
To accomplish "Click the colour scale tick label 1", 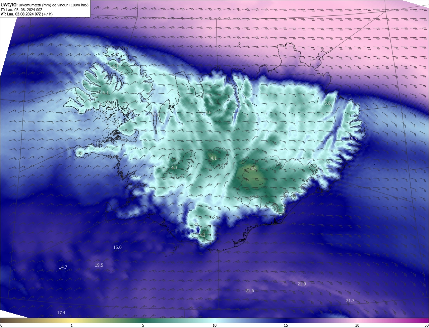I will tap(72, 325).
